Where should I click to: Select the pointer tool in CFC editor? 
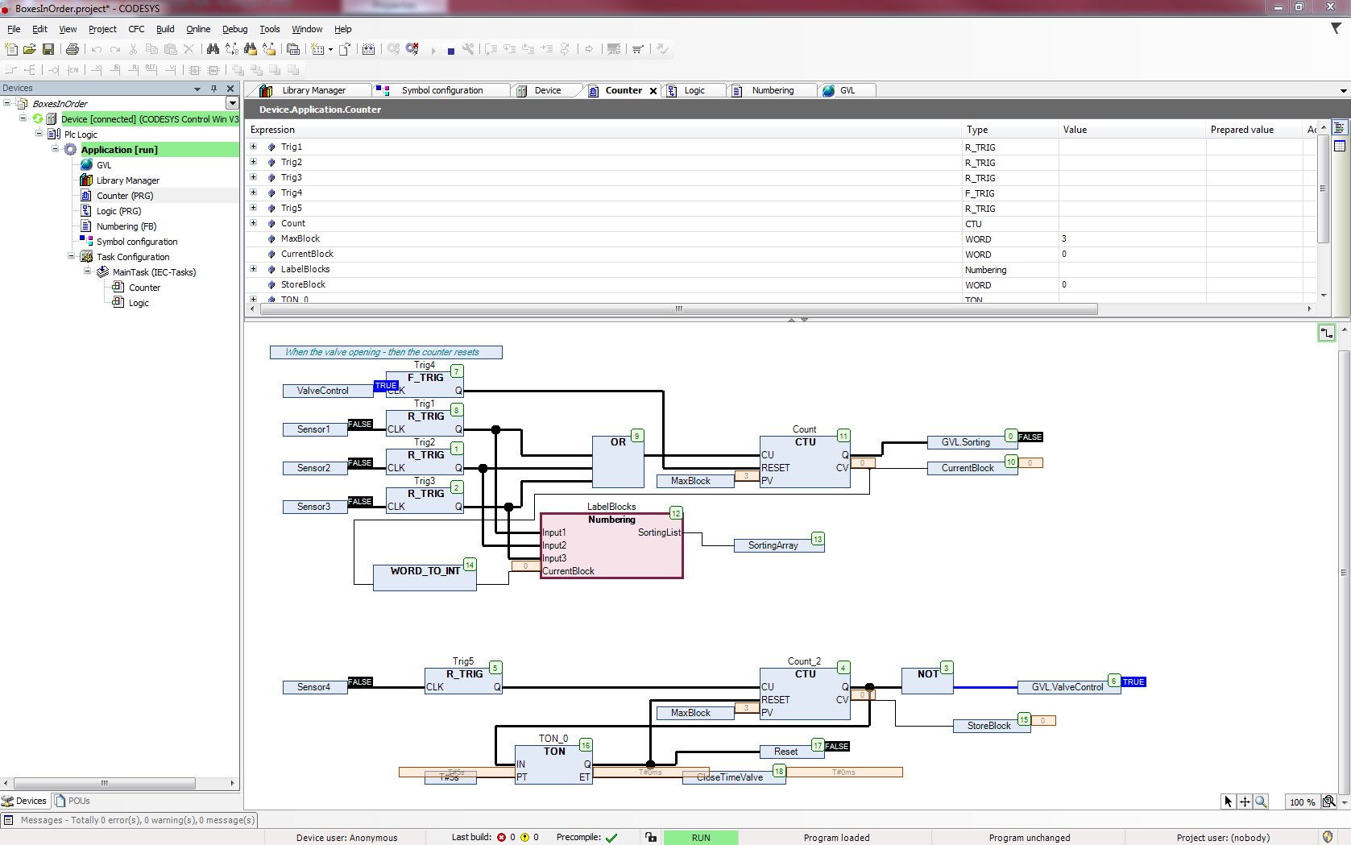pyautogui.click(x=1228, y=802)
